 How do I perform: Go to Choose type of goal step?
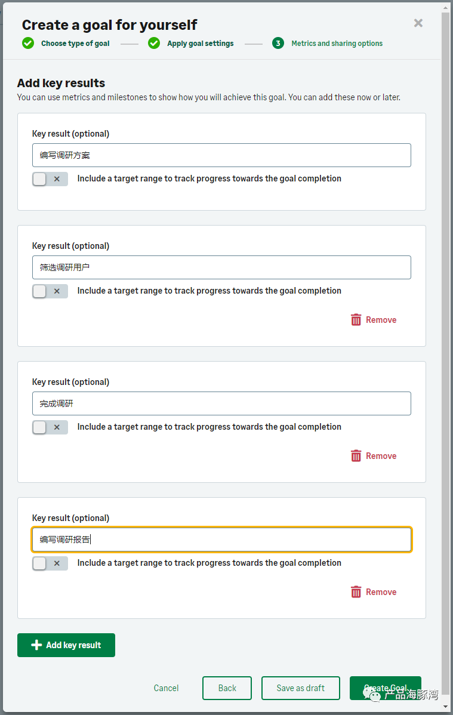75,44
